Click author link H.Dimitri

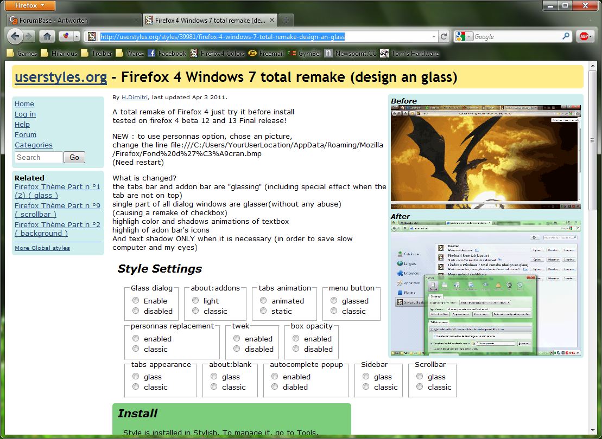coord(135,98)
